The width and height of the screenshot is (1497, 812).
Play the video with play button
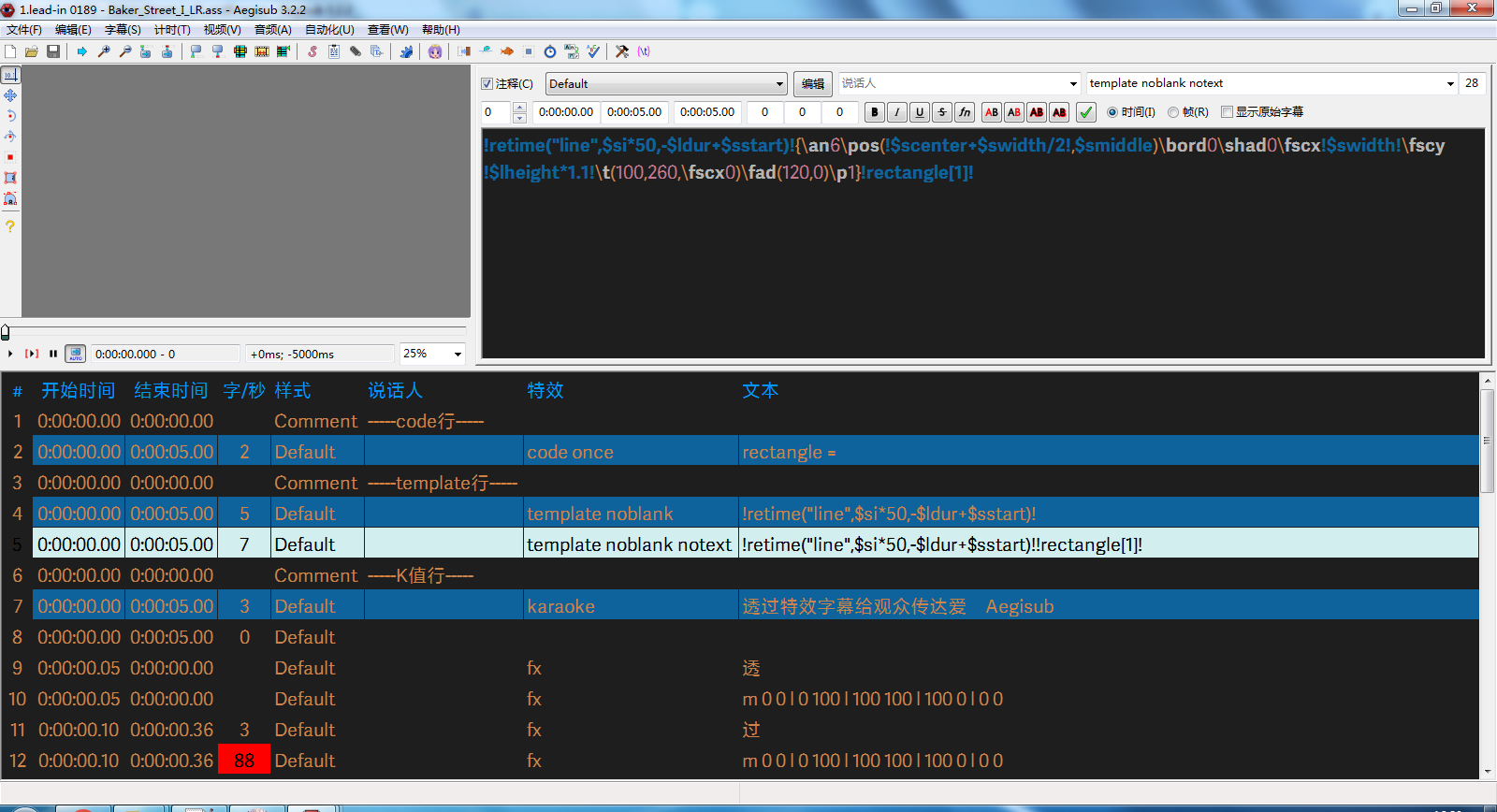10,354
